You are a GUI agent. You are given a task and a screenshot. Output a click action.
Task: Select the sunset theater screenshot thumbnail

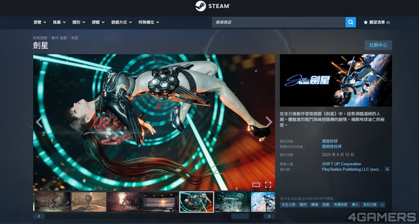click(161, 202)
